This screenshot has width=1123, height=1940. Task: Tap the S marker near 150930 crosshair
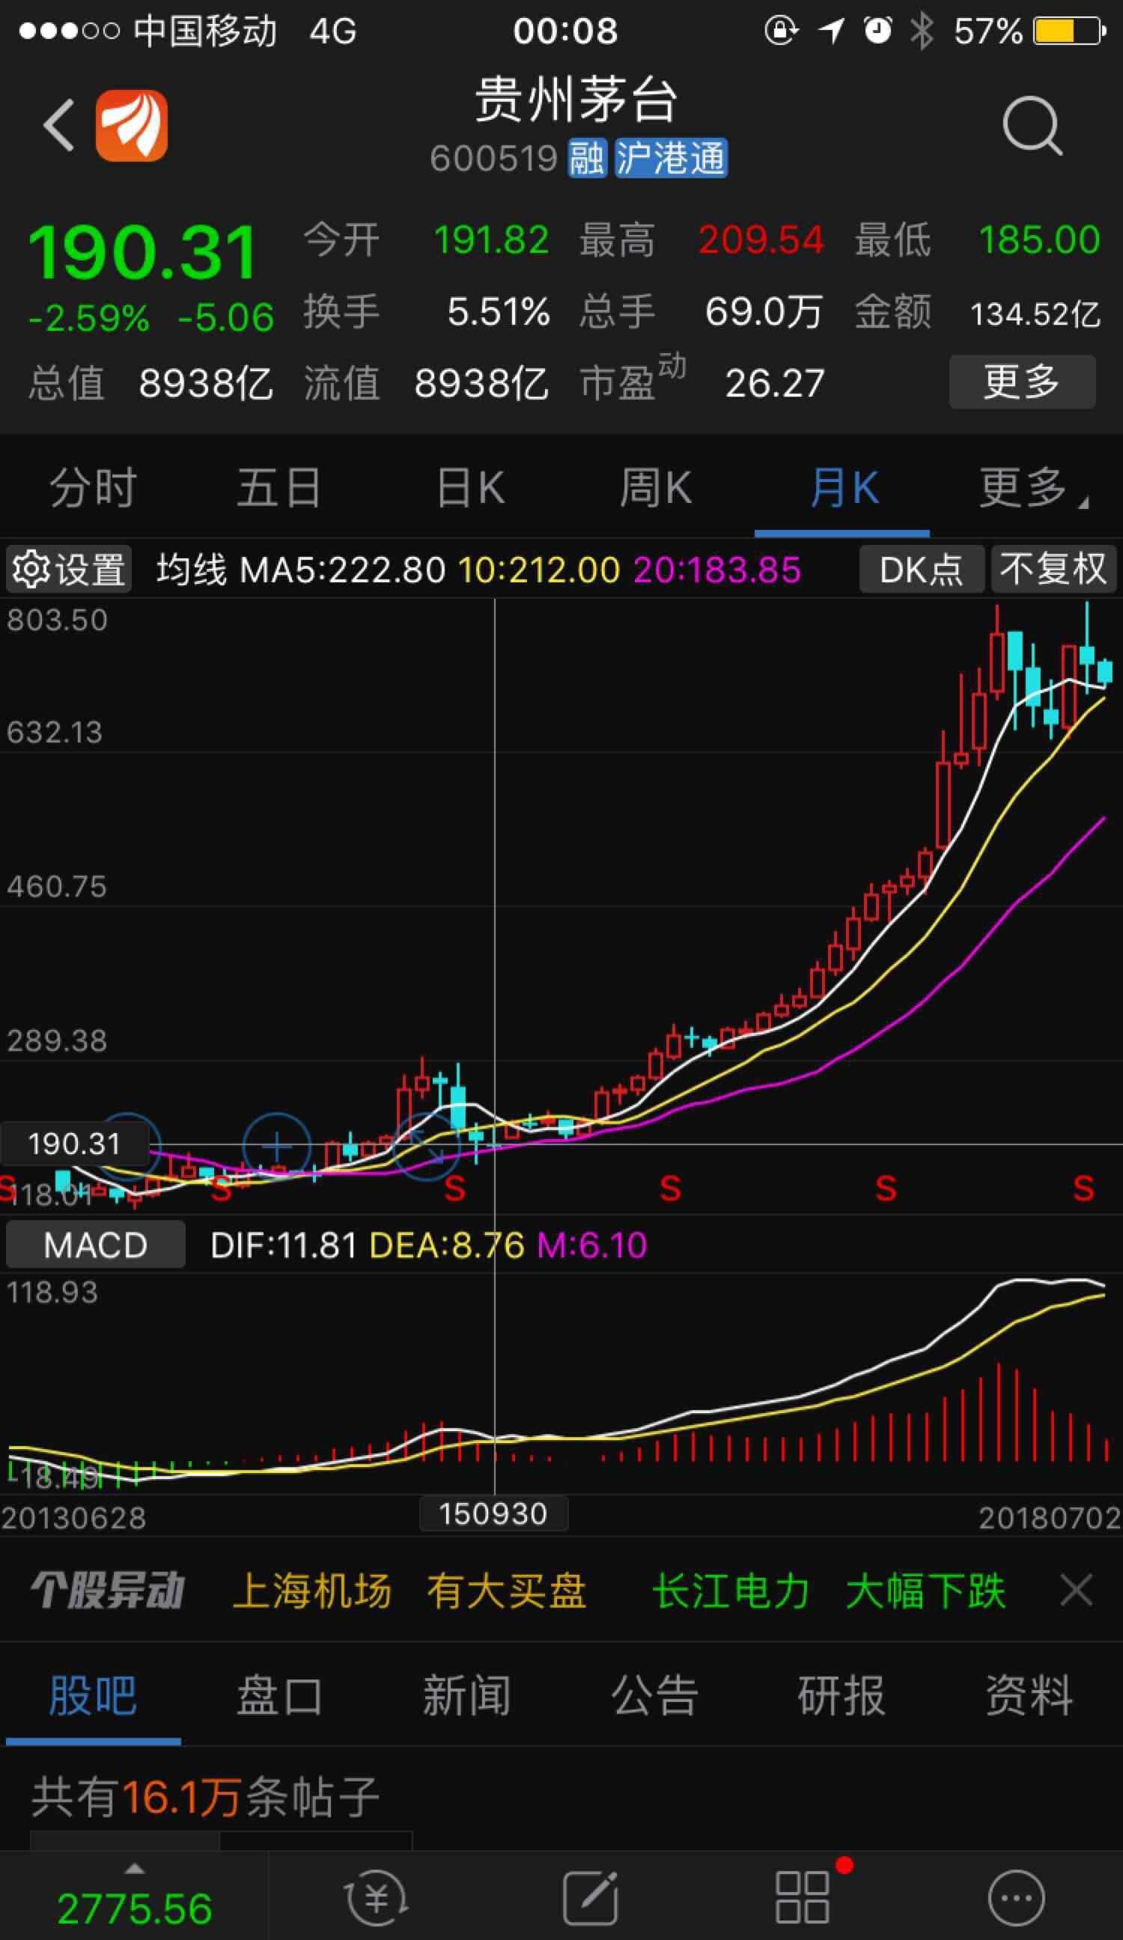tap(455, 1189)
